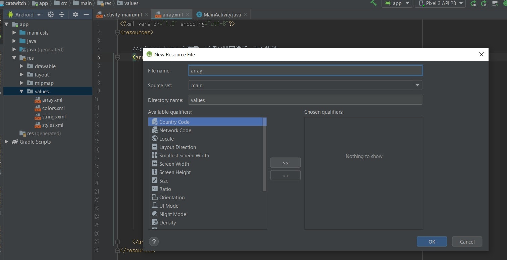507x260 pixels.
Task: Select strings.xml in the project tree
Action: [50, 116]
